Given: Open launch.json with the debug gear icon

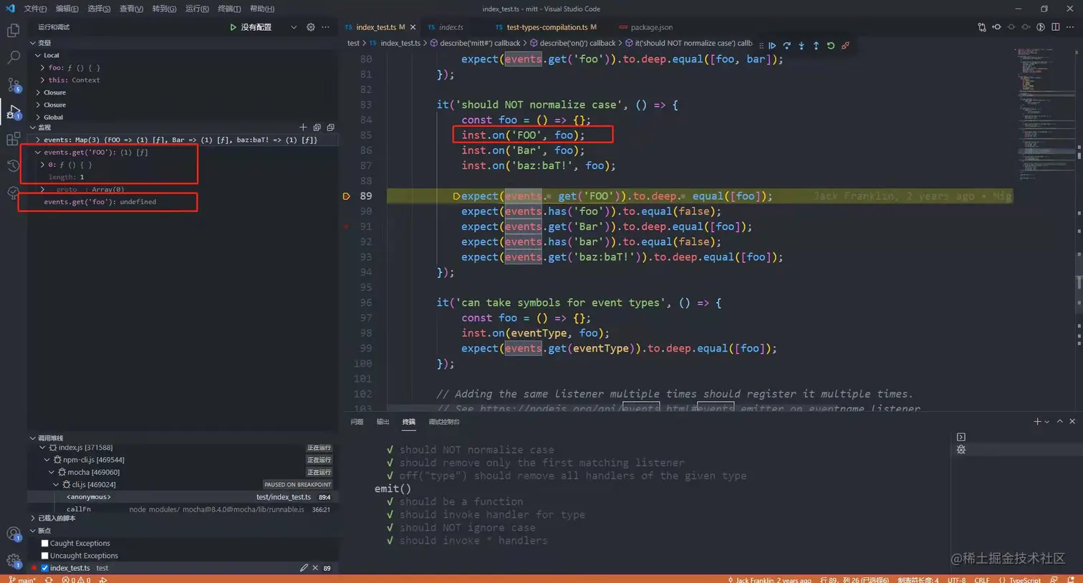Looking at the screenshot, I should (311, 27).
